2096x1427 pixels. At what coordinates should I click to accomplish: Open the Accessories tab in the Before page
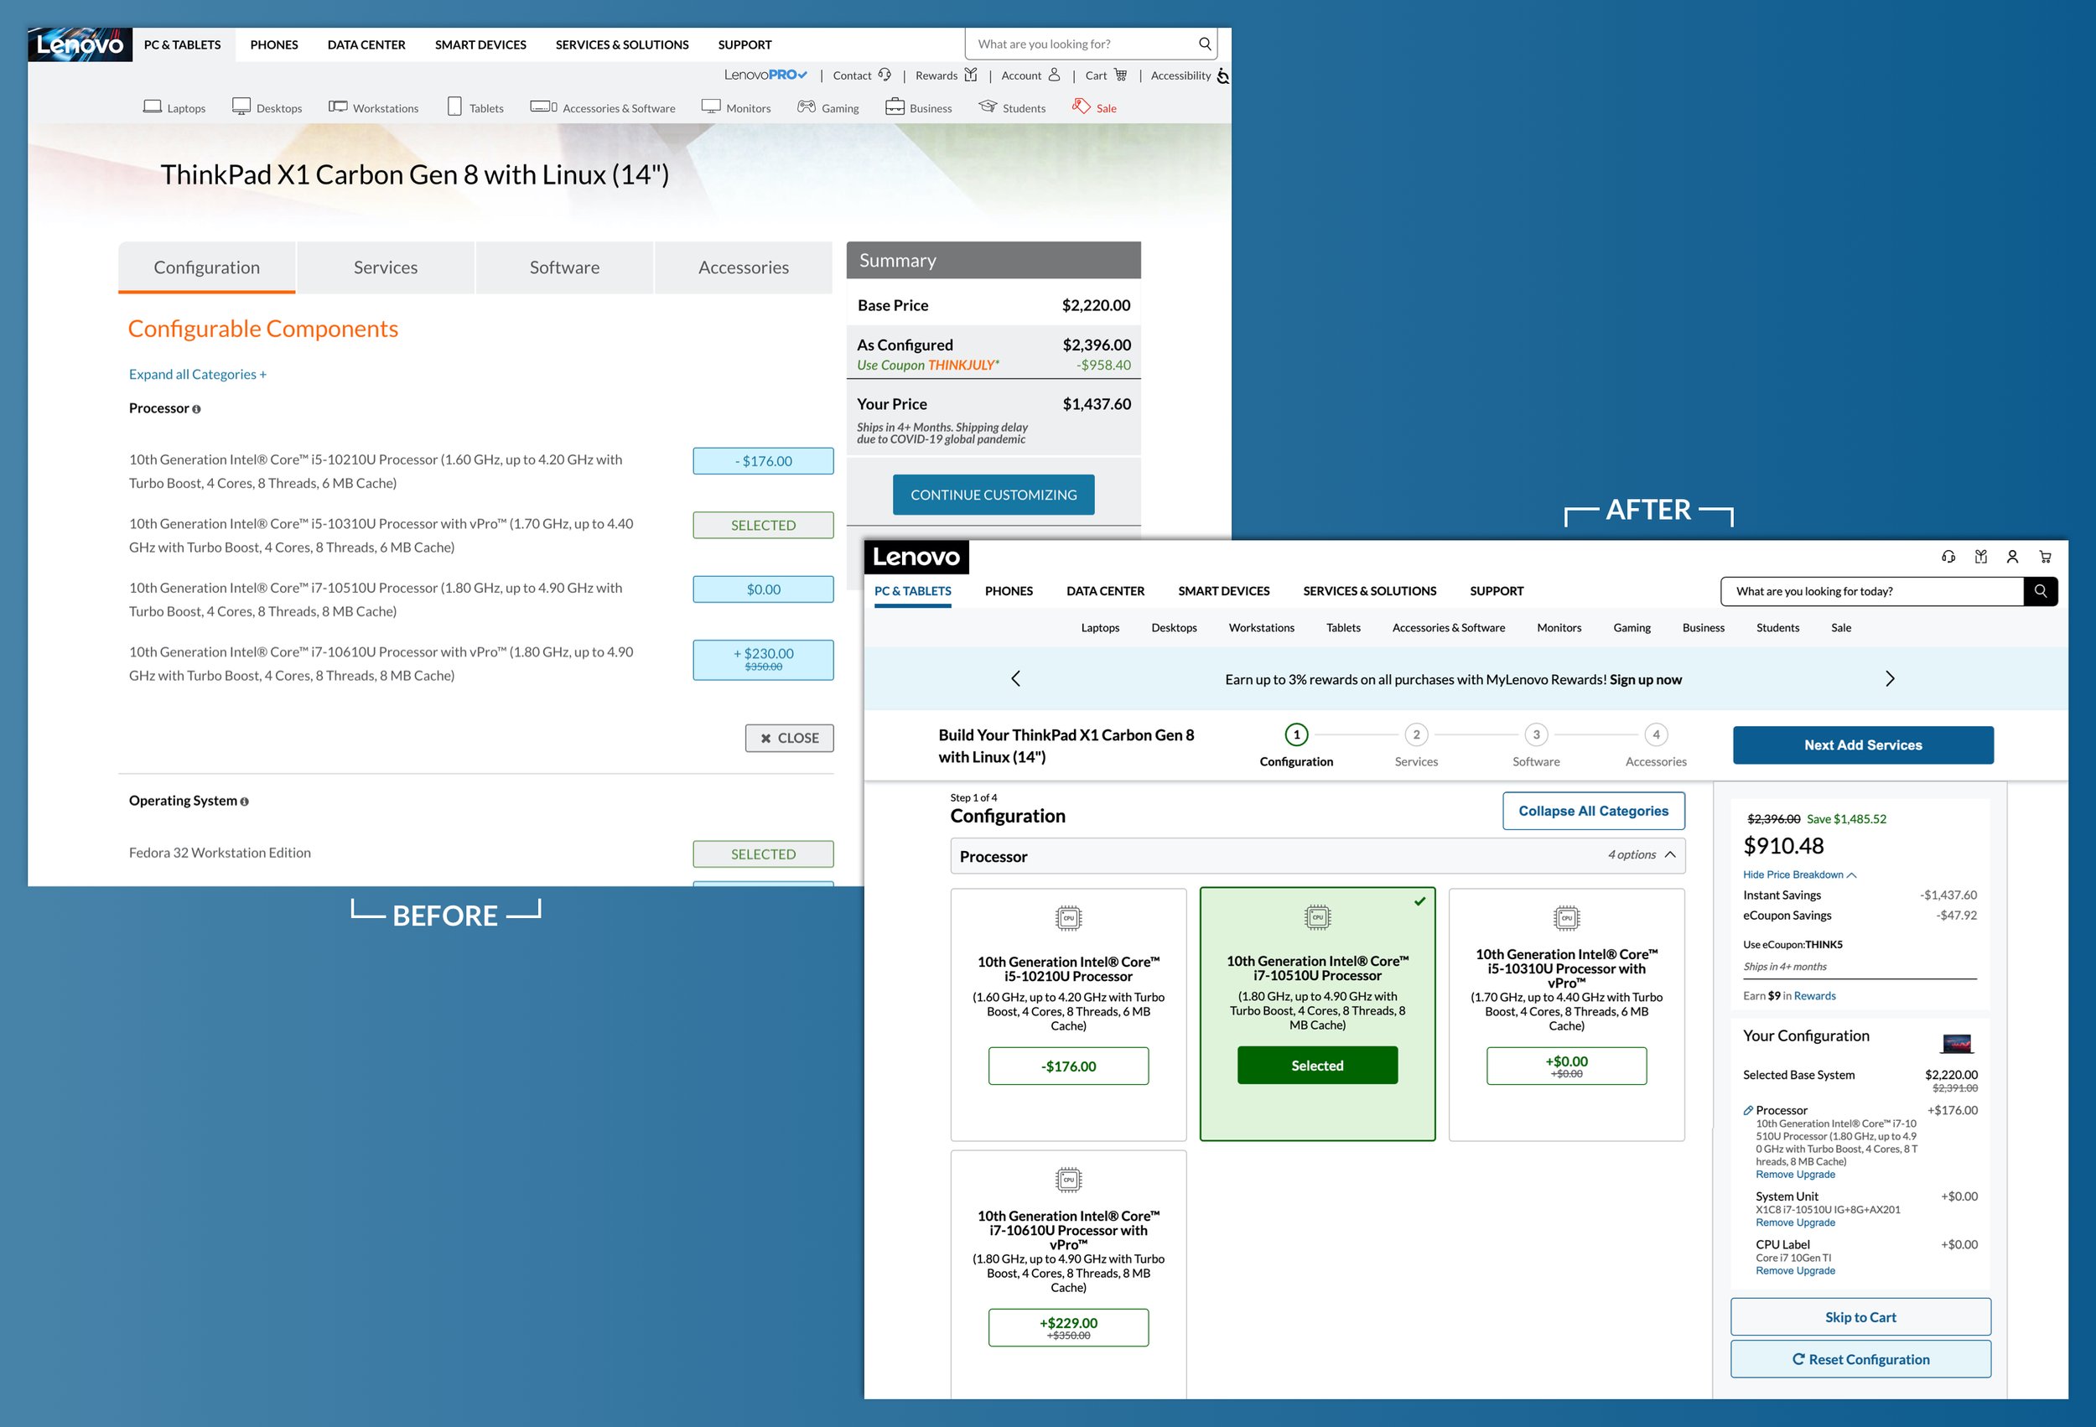coord(743,267)
